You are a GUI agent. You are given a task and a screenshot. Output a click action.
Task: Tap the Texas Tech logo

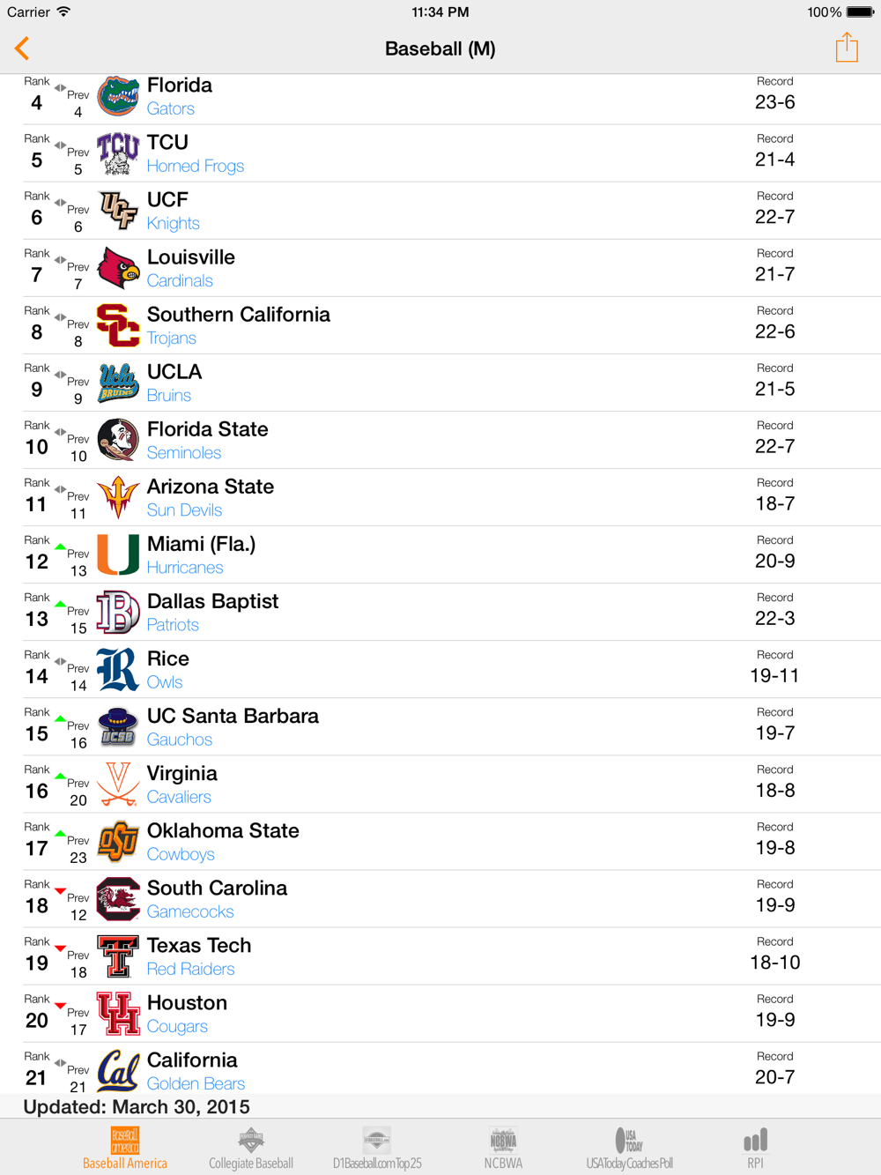click(118, 956)
